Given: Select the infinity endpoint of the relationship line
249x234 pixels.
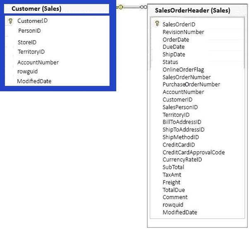Looking at the screenshot, I should coord(143,7).
